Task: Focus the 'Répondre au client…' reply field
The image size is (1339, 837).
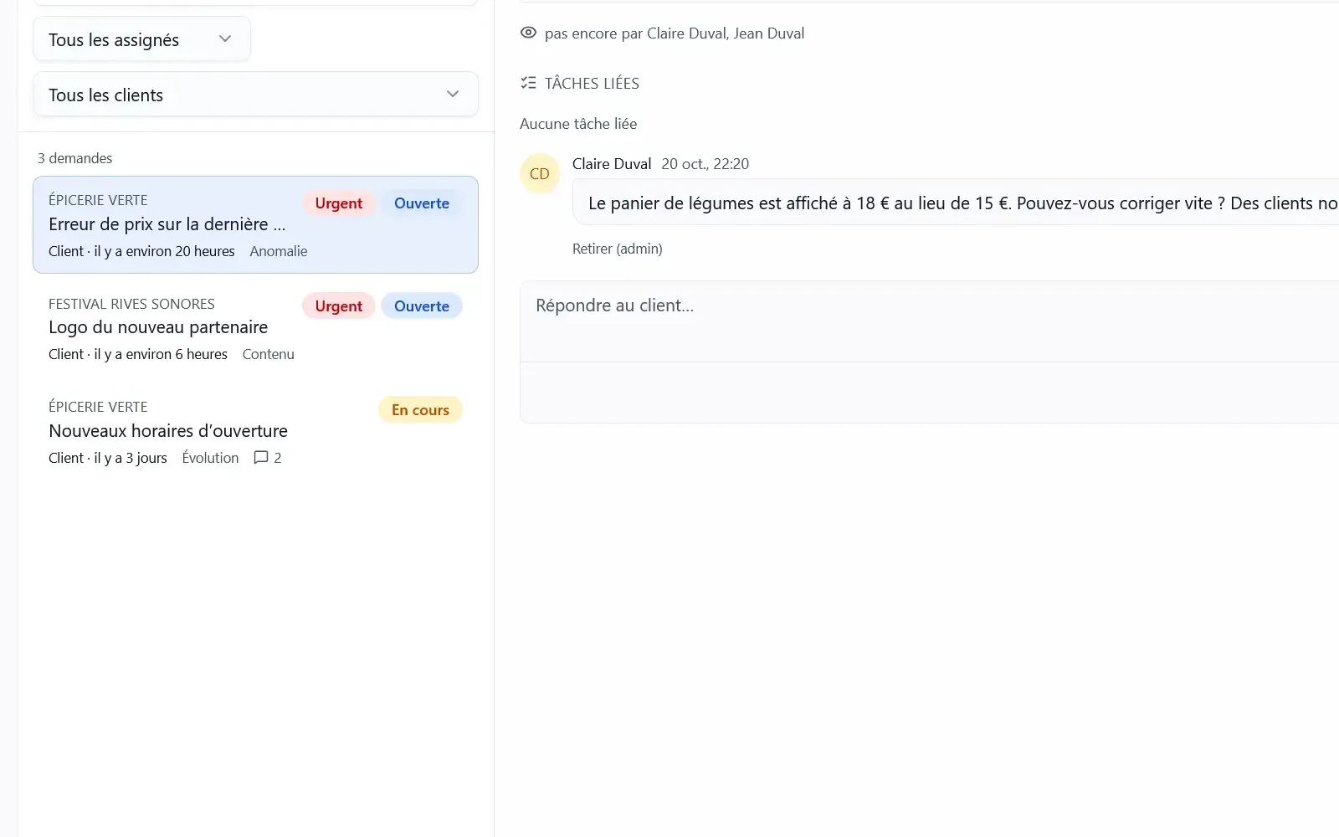Action: tap(929, 321)
